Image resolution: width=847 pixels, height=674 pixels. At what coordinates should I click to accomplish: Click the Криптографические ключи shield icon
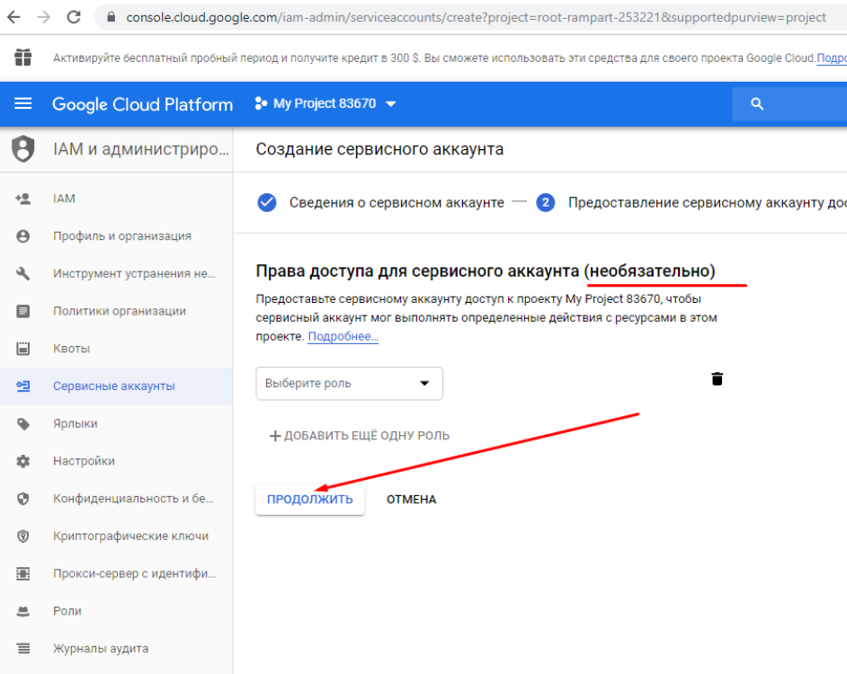coord(23,537)
